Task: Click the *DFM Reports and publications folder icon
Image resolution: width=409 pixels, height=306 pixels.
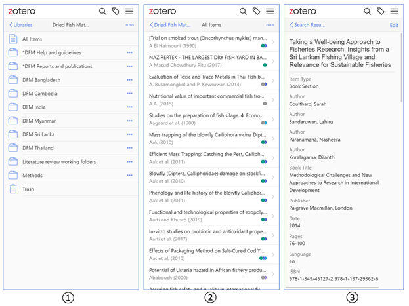Action: (x=13, y=66)
